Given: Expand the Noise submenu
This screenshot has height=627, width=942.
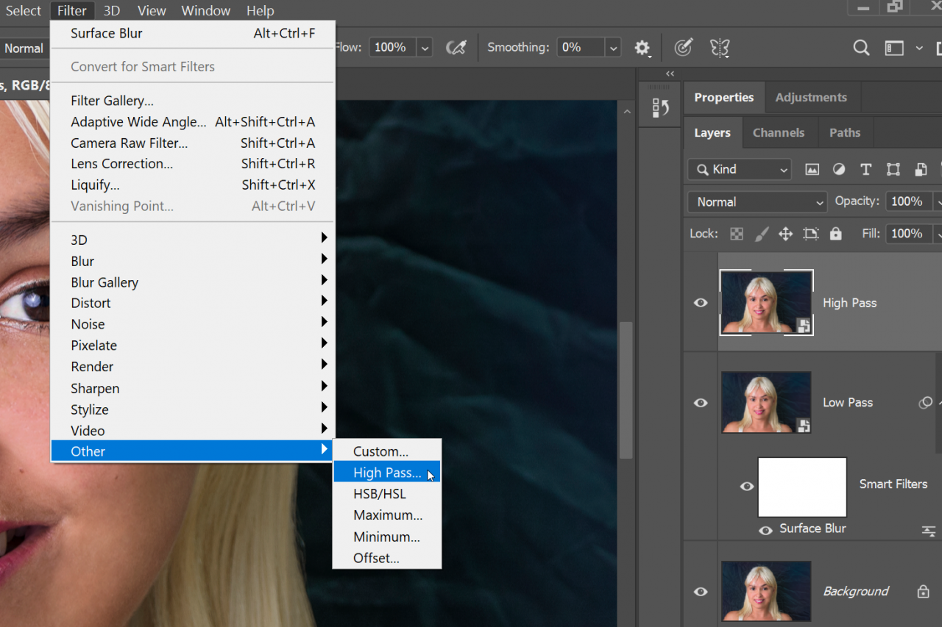Looking at the screenshot, I should (193, 324).
